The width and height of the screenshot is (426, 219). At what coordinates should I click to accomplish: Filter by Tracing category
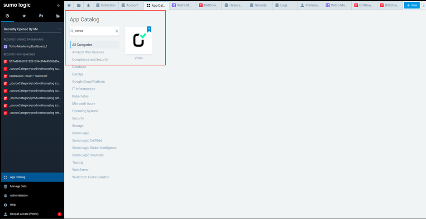[x=78, y=162]
